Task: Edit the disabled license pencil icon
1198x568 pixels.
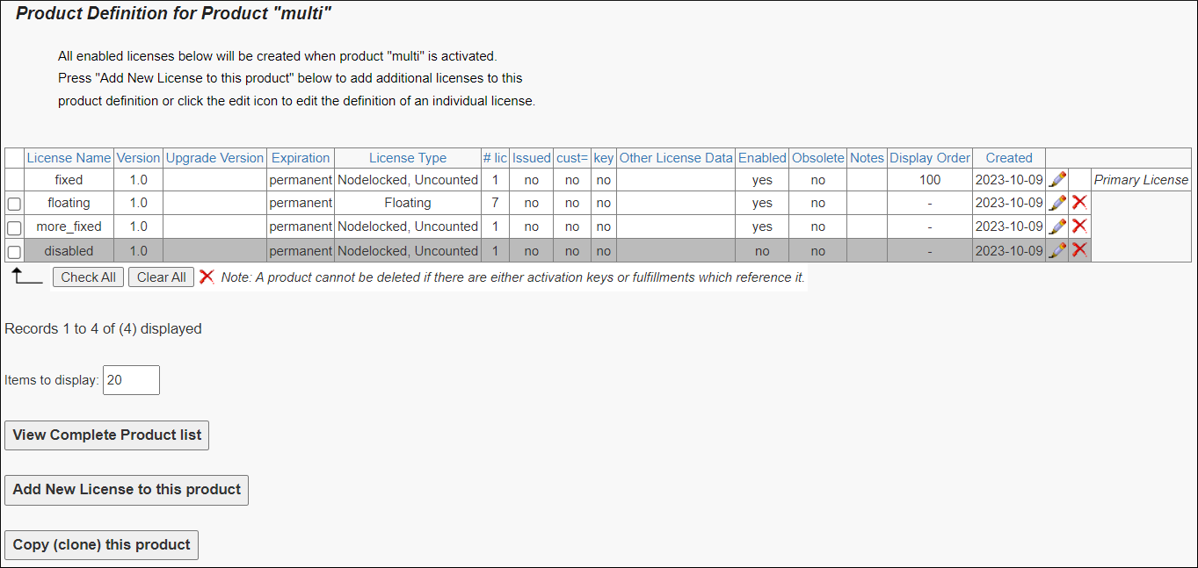Action: pyautogui.click(x=1057, y=250)
